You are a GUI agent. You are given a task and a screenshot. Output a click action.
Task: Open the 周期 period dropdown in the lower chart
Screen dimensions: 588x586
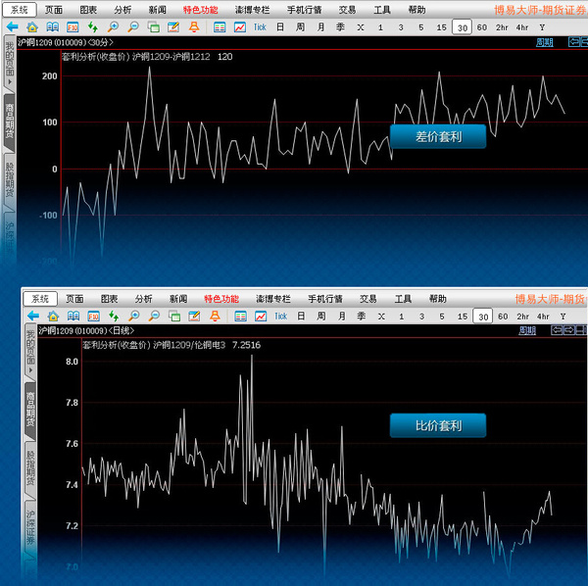528,331
